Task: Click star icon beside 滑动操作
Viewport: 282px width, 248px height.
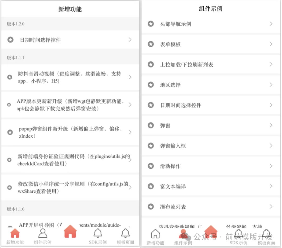Action: 151,166
